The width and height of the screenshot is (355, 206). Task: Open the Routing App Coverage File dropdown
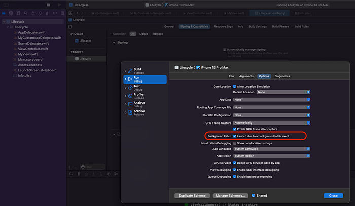point(272,107)
